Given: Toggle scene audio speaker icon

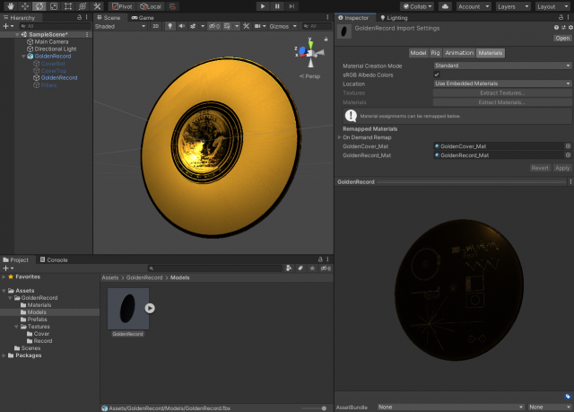Looking at the screenshot, I should click(180, 26).
